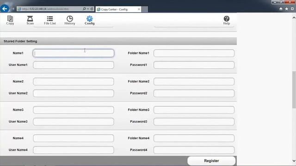Open the browser Home icon
This screenshot has height=166, width=296.
[x=281, y=9]
